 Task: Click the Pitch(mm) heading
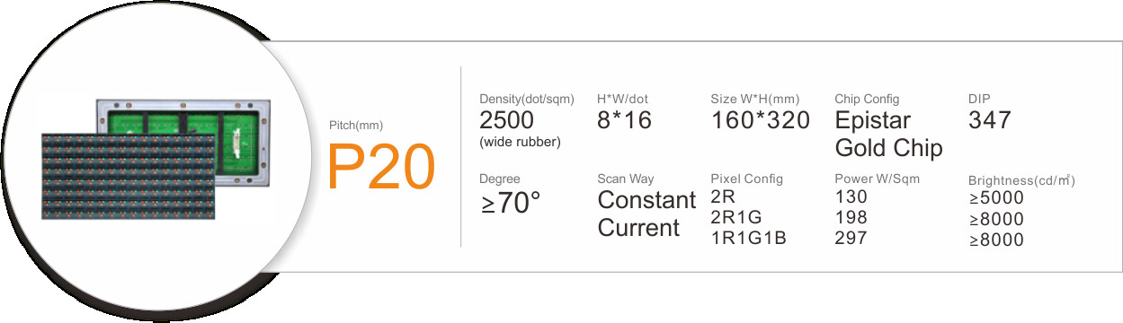point(356,126)
